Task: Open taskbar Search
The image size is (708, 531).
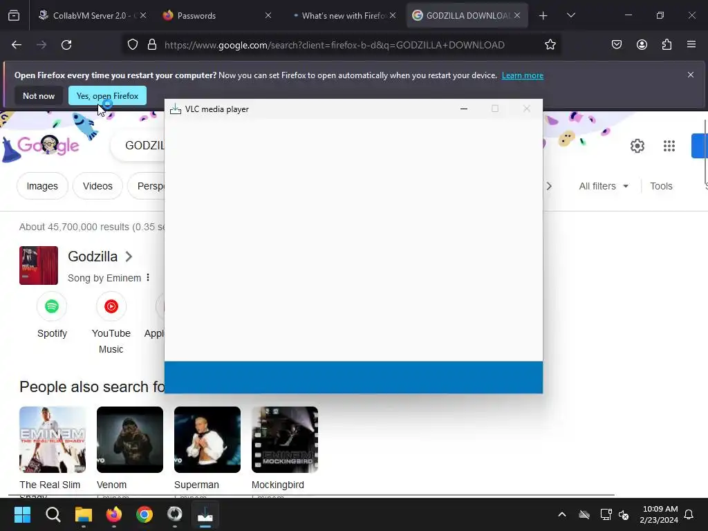Action: point(53,514)
